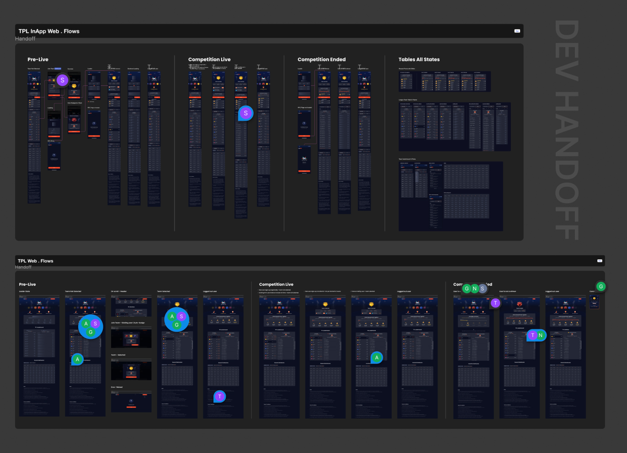The image size is (627, 453).
Task: Select the Error - Reload web frame
Action: click(131, 401)
